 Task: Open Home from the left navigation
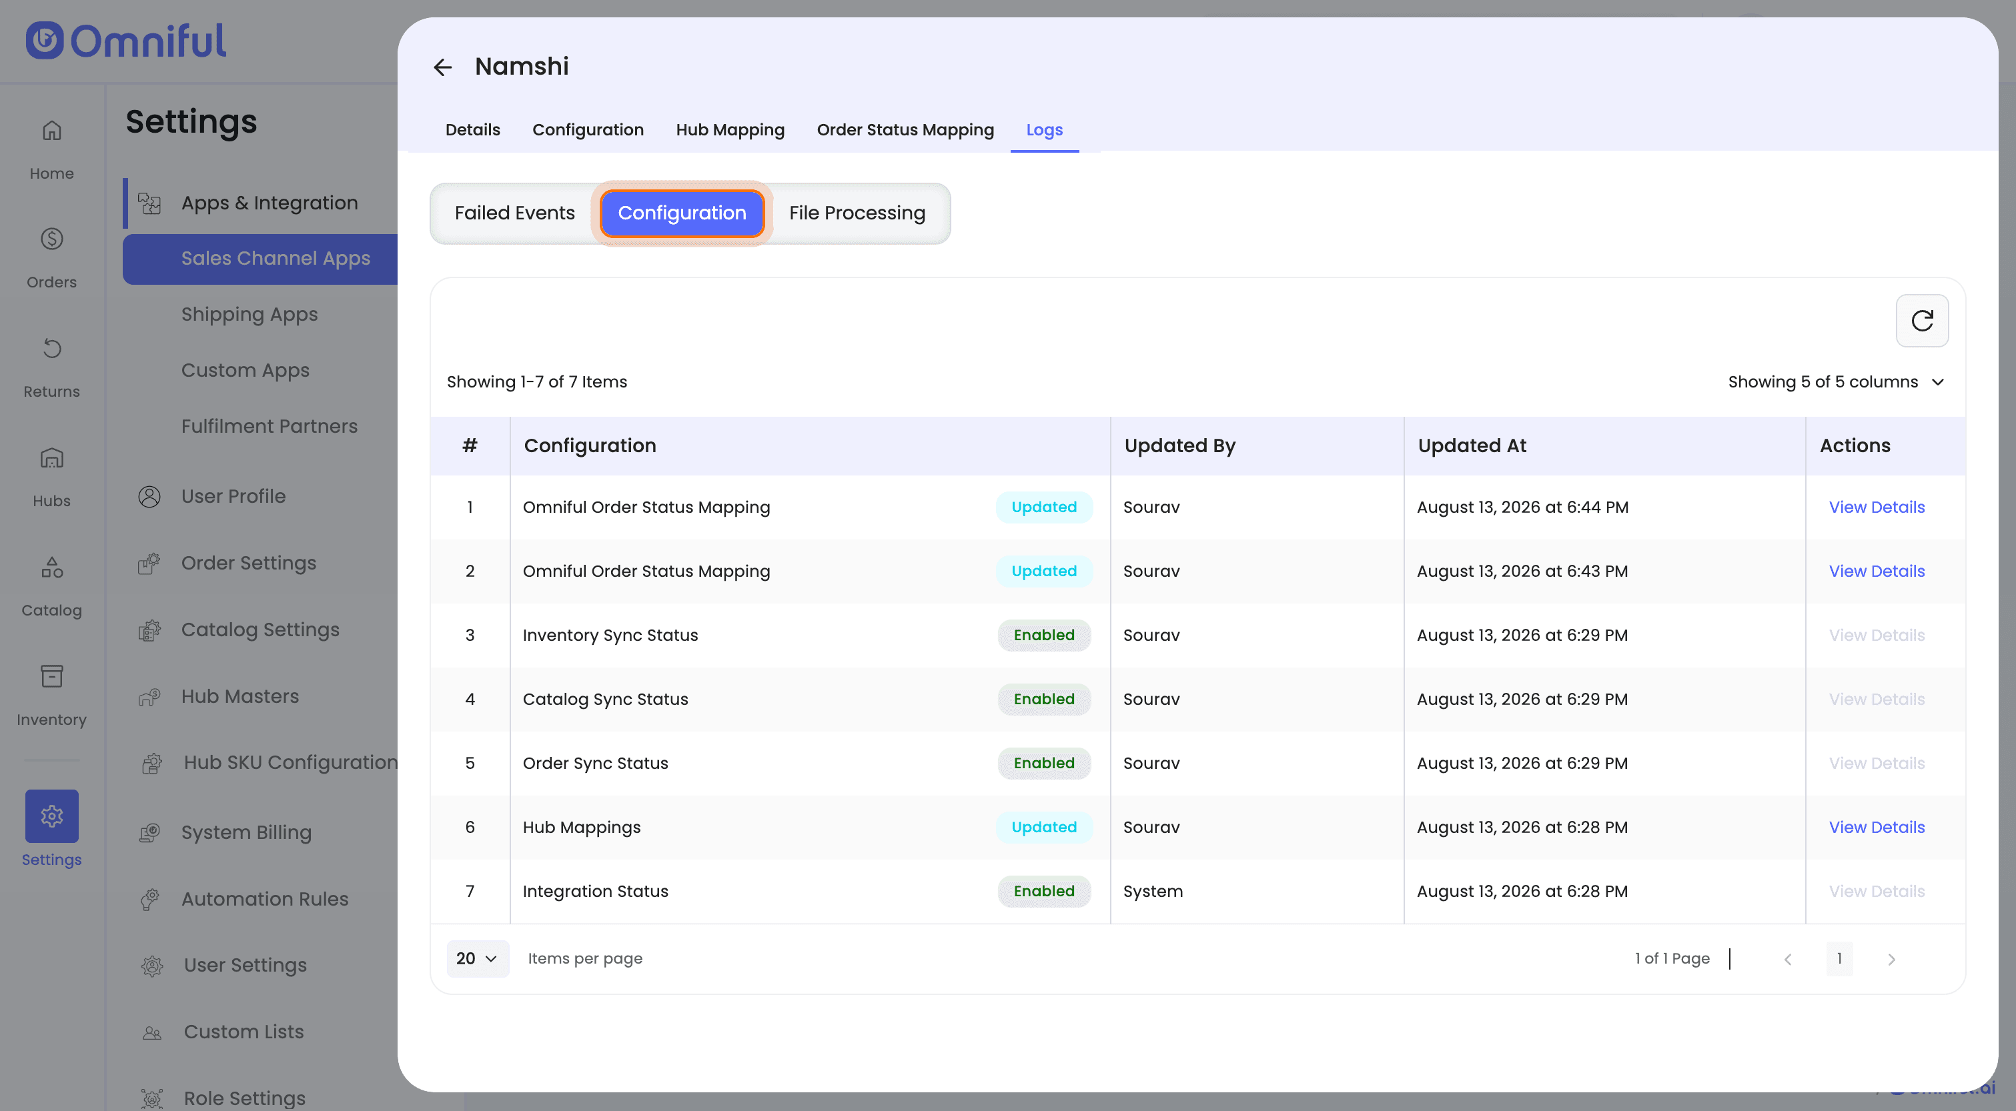[x=51, y=149]
